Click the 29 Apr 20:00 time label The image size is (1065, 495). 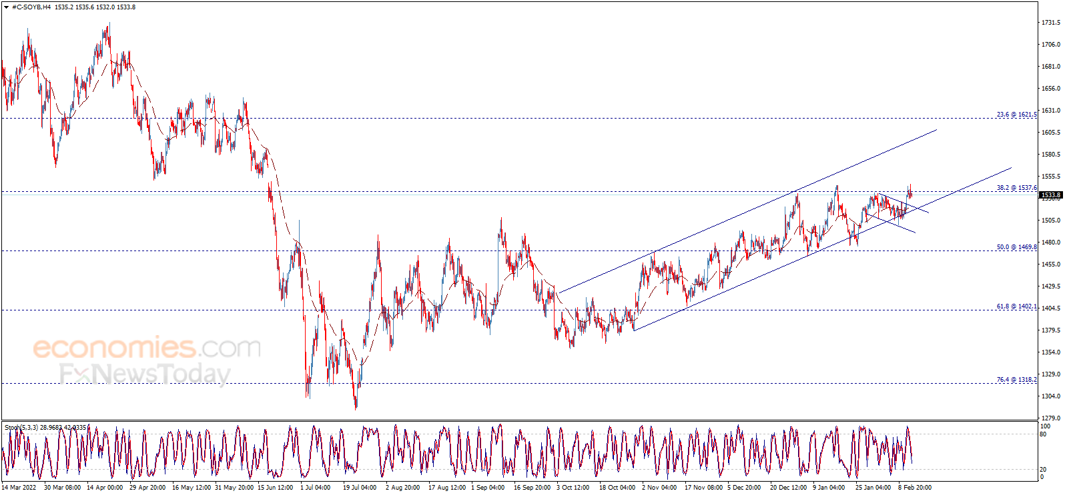click(x=147, y=488)
